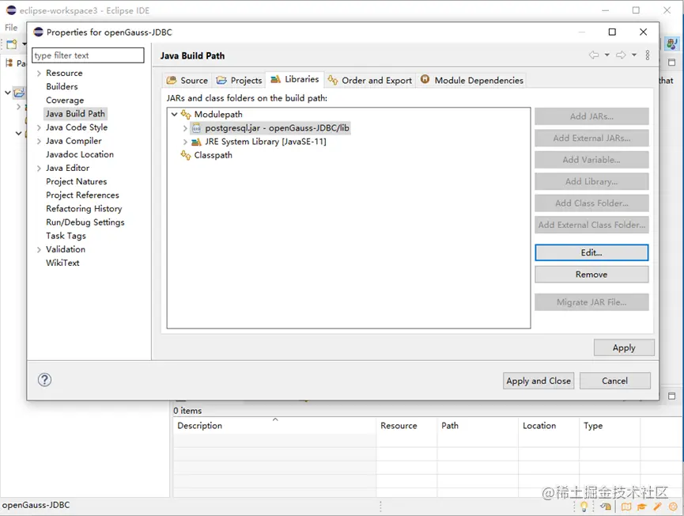This screenshot has width=684, height=516.
Task: Click the Apply button
Action: point(624,348)
